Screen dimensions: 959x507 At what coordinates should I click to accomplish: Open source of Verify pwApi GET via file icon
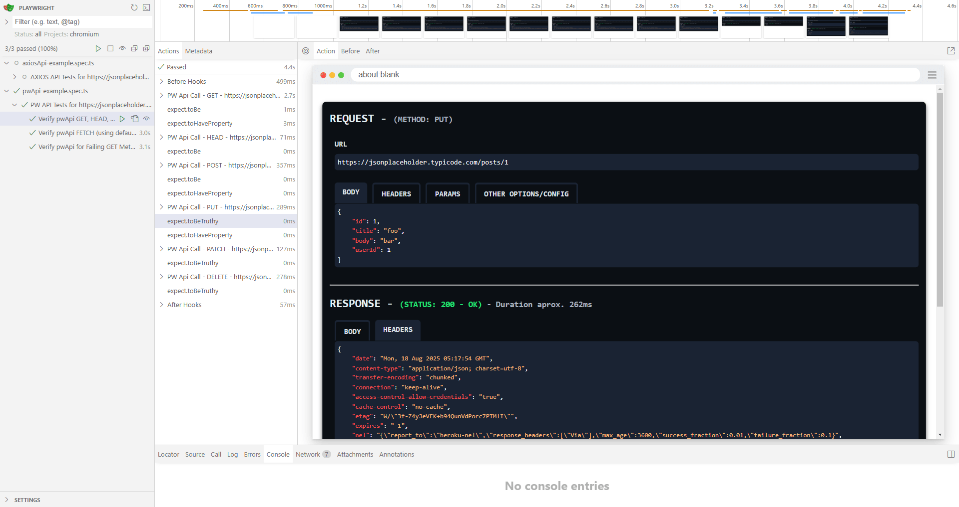click(x=134, y=119)
